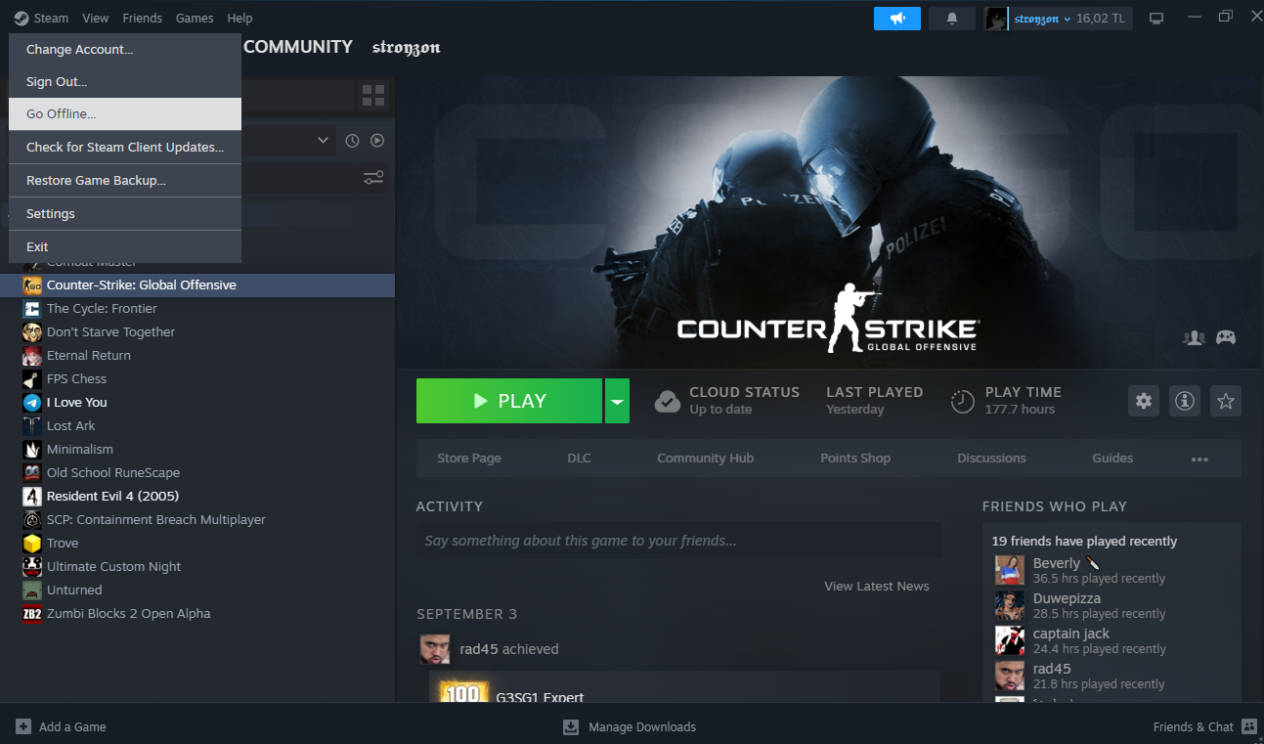Screen dimensions: 1264x744
Task: Click the Old School RuneScape icon
Action: tap(32, 473)
